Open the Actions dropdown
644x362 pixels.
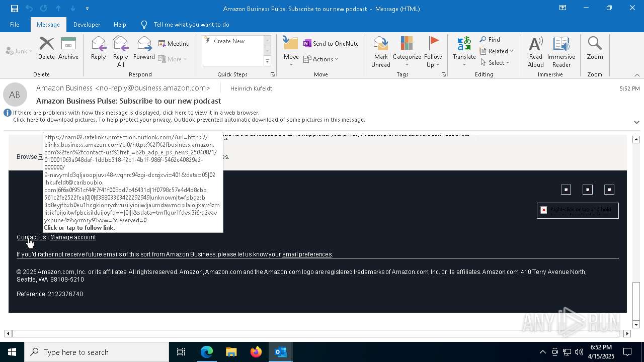tap(321, 59)
